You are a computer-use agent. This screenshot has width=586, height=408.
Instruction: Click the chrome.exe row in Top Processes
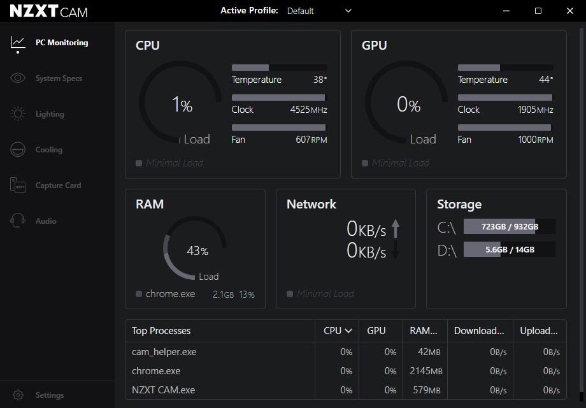click(x=156, y=371)
